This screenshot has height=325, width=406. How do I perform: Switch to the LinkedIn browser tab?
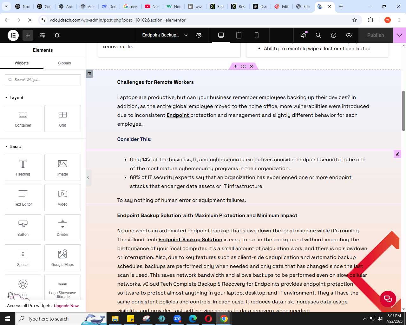[195, 6]
